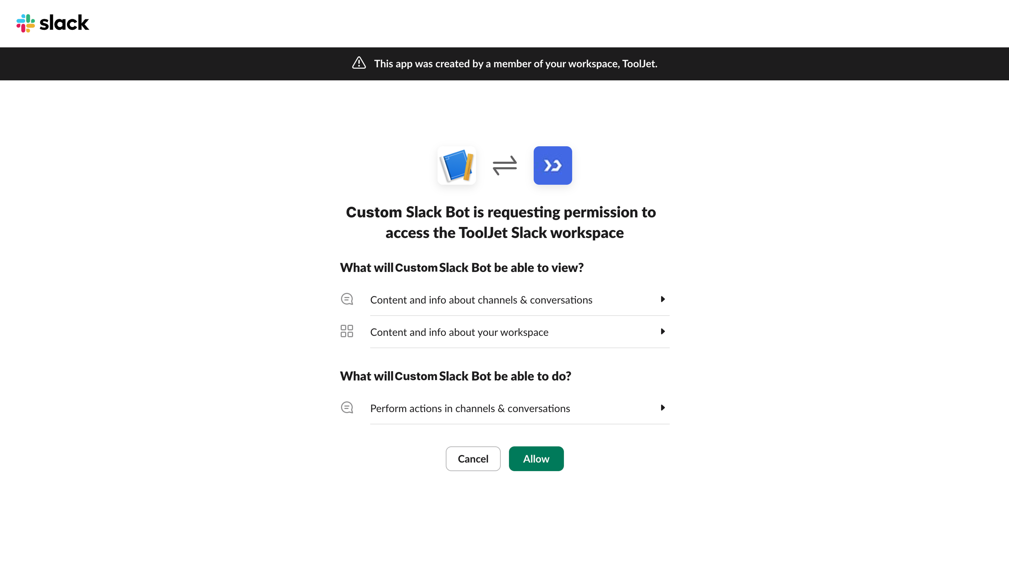The height and width of the screenshot is (570, 1009).
Task: Click the heading about what bot can view
Action: coord(462,267)
